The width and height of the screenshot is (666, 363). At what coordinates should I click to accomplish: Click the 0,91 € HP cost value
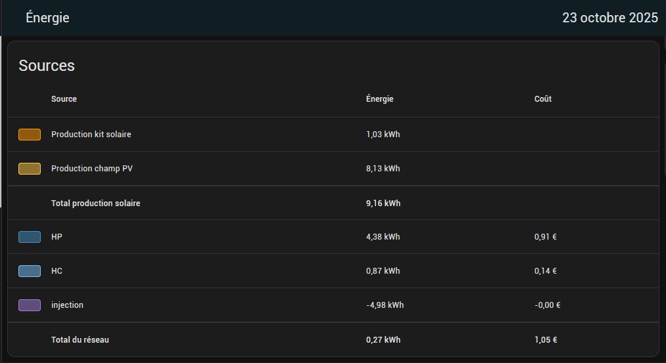545,237
